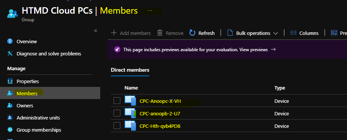Open Properties in sidebar
347x140 pixels.
[28, 82]
